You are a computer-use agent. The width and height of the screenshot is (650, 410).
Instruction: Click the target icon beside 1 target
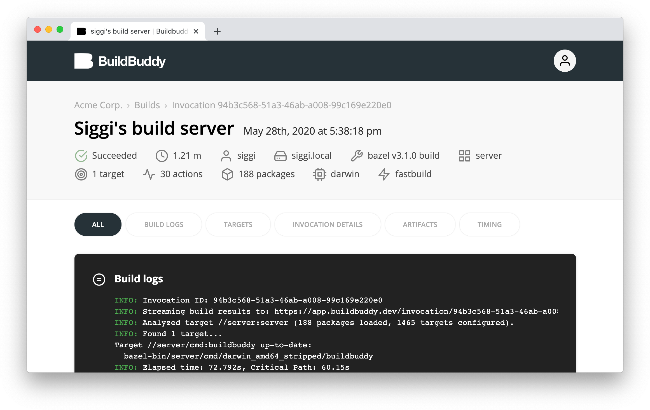[81, 174]
